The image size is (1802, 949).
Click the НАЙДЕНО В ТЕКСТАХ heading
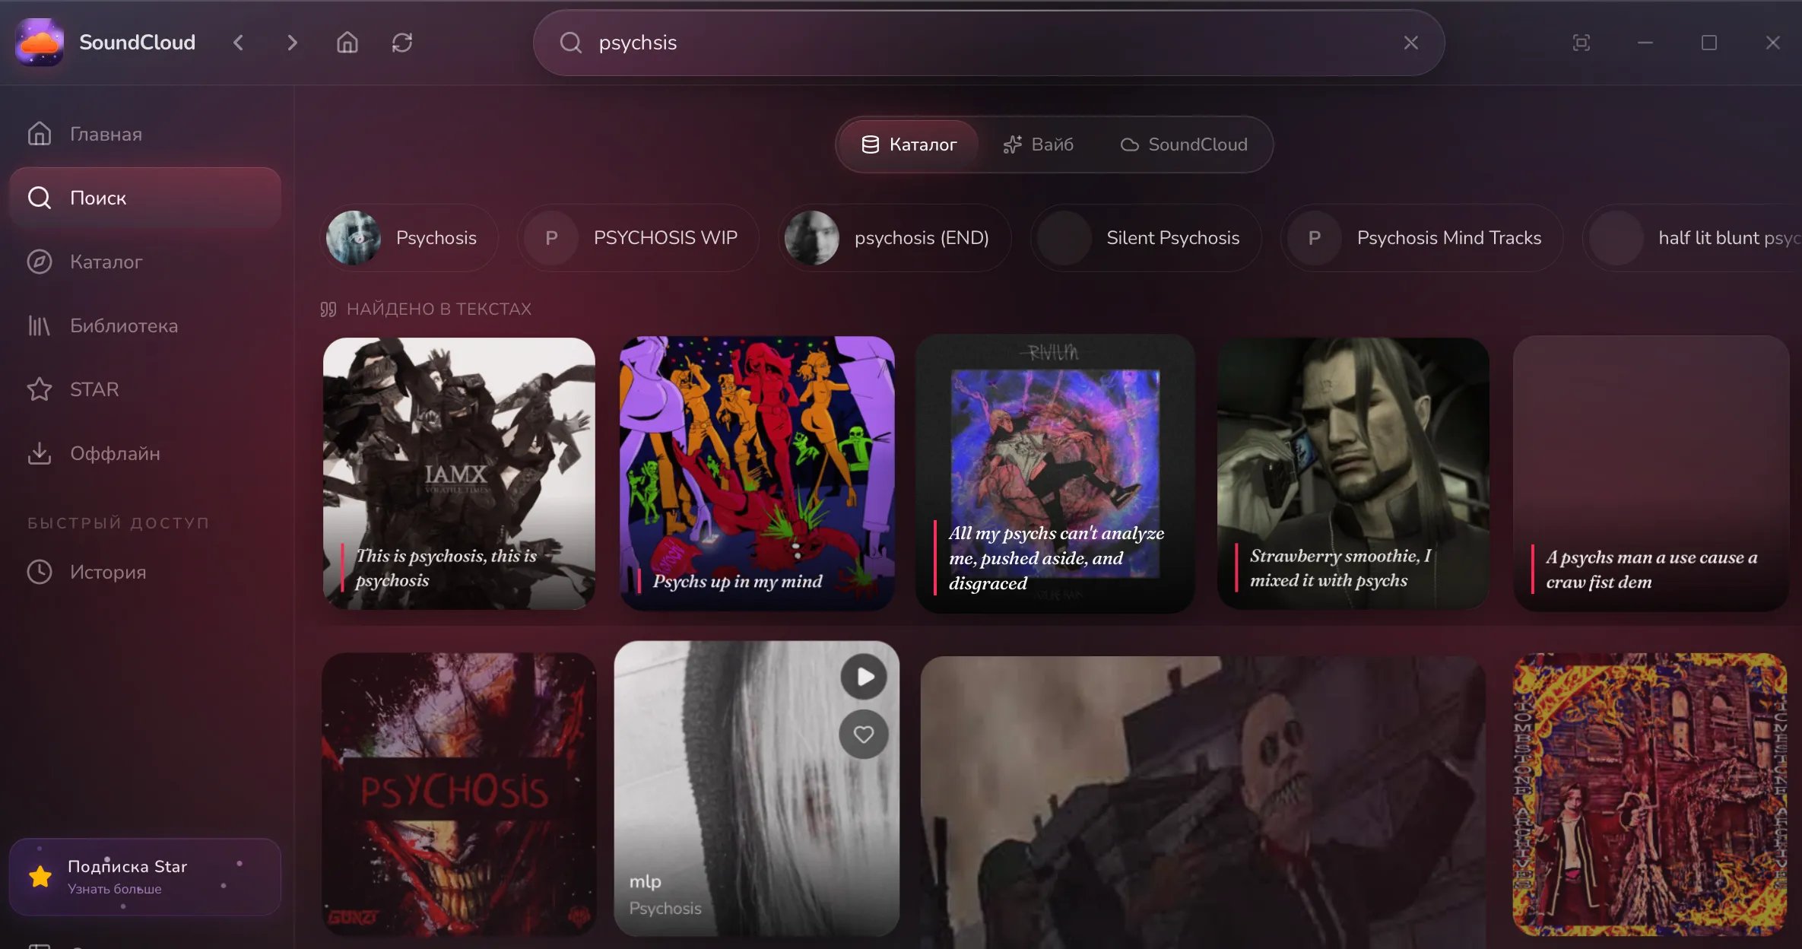point(439,309)
